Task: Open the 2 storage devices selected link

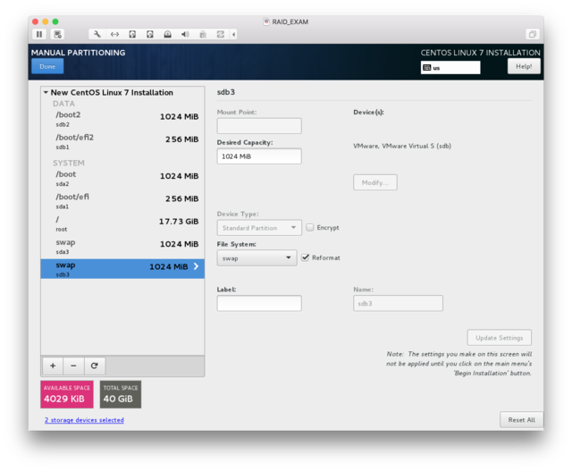Action: pyautogui.click(x=84, y=420)
